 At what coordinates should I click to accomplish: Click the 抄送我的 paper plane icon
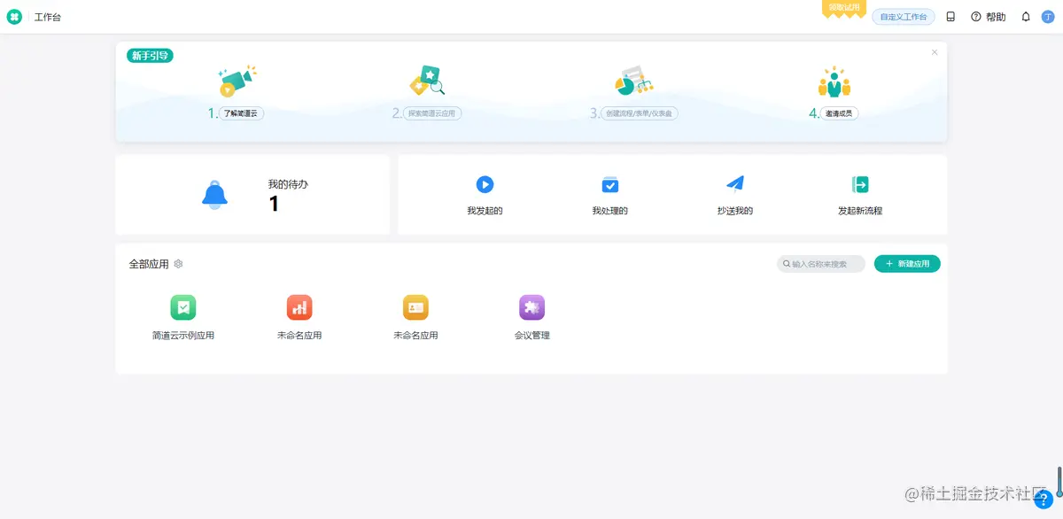(735, 183)
